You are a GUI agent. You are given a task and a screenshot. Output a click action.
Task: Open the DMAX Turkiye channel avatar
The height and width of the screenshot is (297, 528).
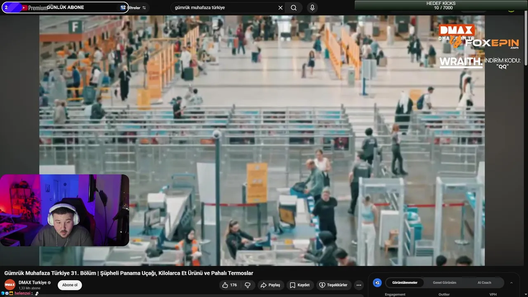coord(10,285)
